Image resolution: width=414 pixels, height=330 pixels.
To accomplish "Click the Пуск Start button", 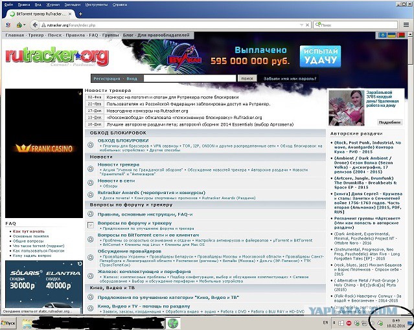I will click(8, 323).
